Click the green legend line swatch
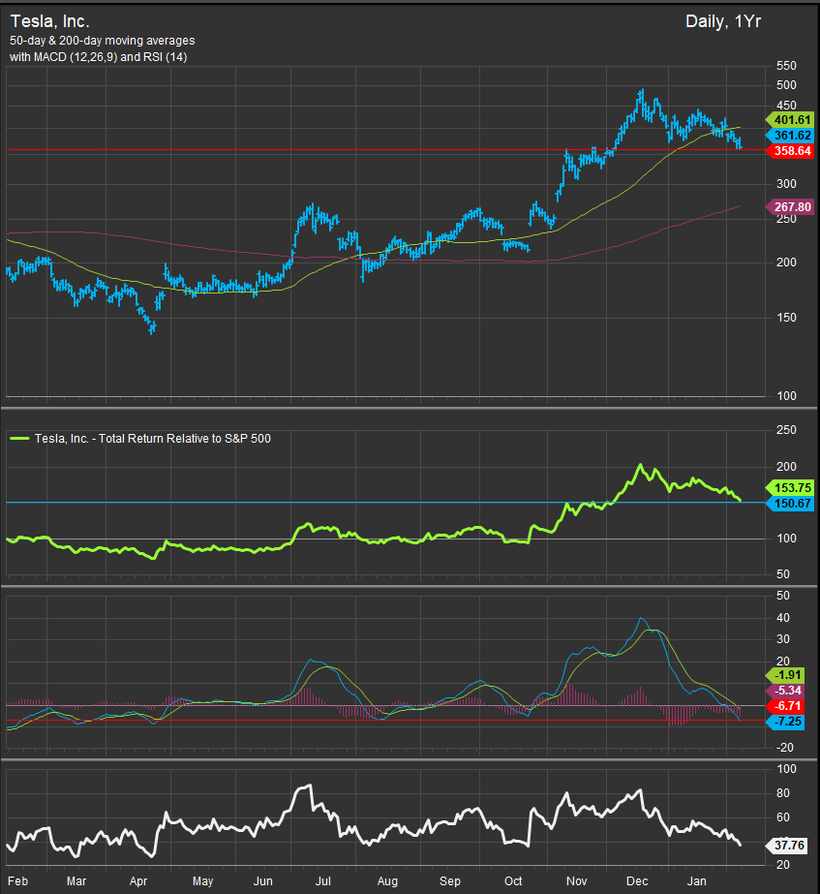The height and width of the screenshot is (894, 820). coord(20,438)
